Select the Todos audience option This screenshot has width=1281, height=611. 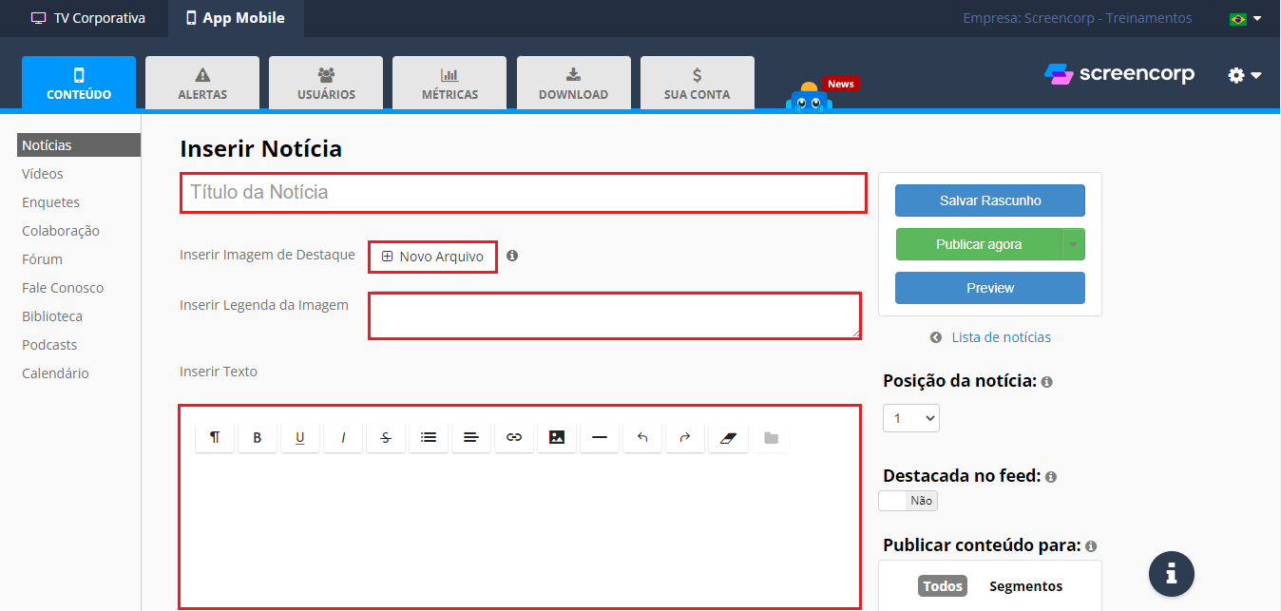coord(942,586)
